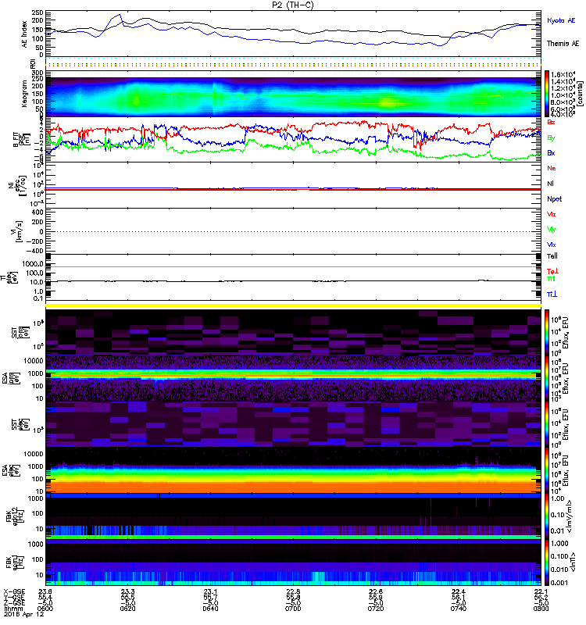Click the FBK scm spectrogram panel
Image resolution: width=586 pixels, height=625 pixels.
coord(293,562)
